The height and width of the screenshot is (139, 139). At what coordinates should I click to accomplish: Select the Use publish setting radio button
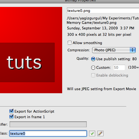coord(93,59)
